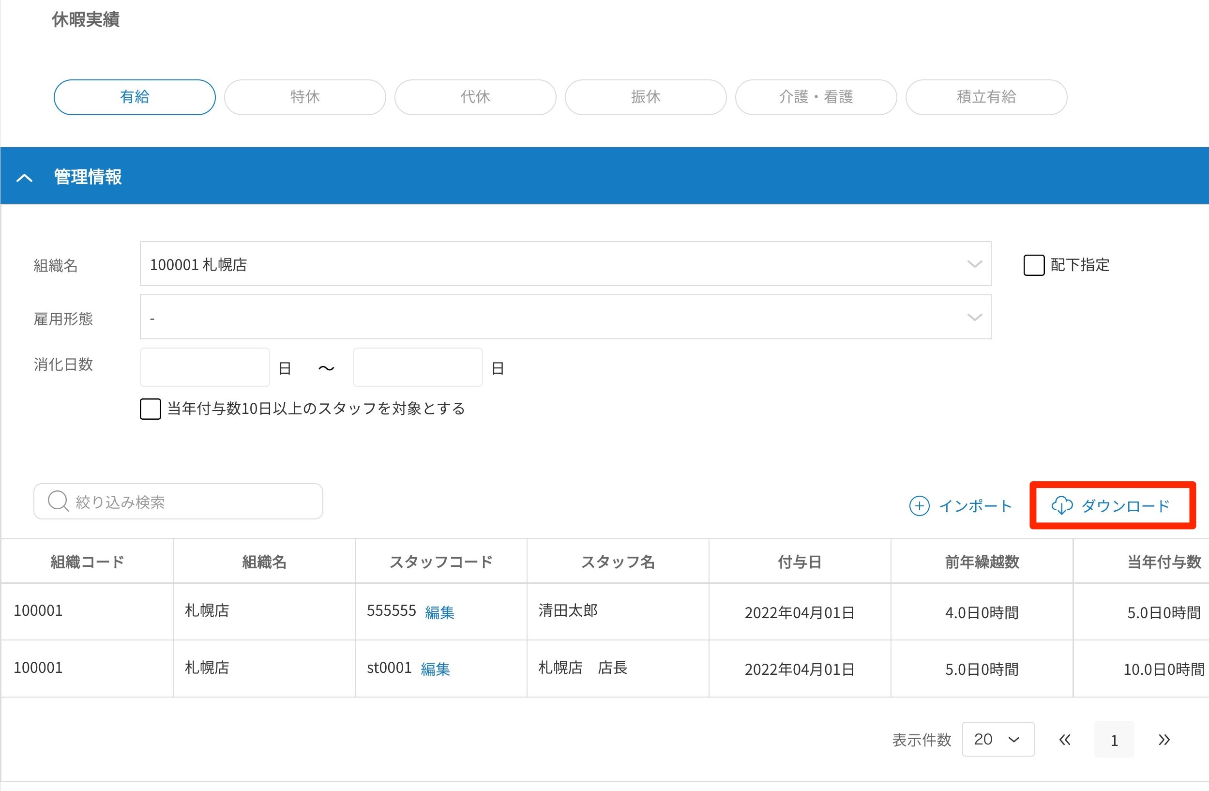Go to previous pages double-chevron
Viewport: 1209px width, 791px height.
click(x=1065, y=740)
